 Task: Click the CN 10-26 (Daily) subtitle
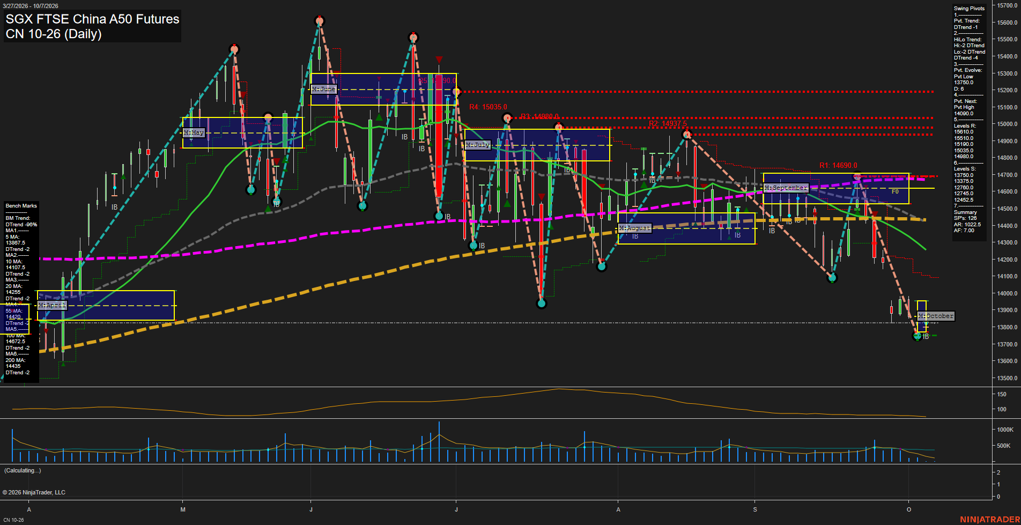54,34
